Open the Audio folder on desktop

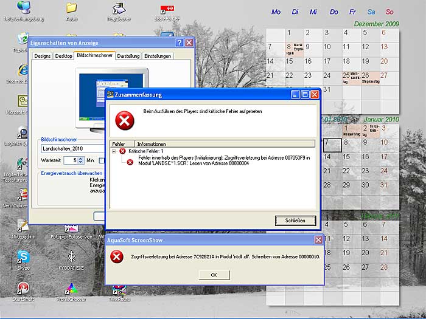point(72,9)
